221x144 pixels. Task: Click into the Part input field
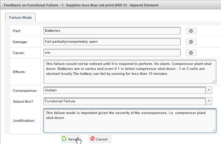pos(112,31)
